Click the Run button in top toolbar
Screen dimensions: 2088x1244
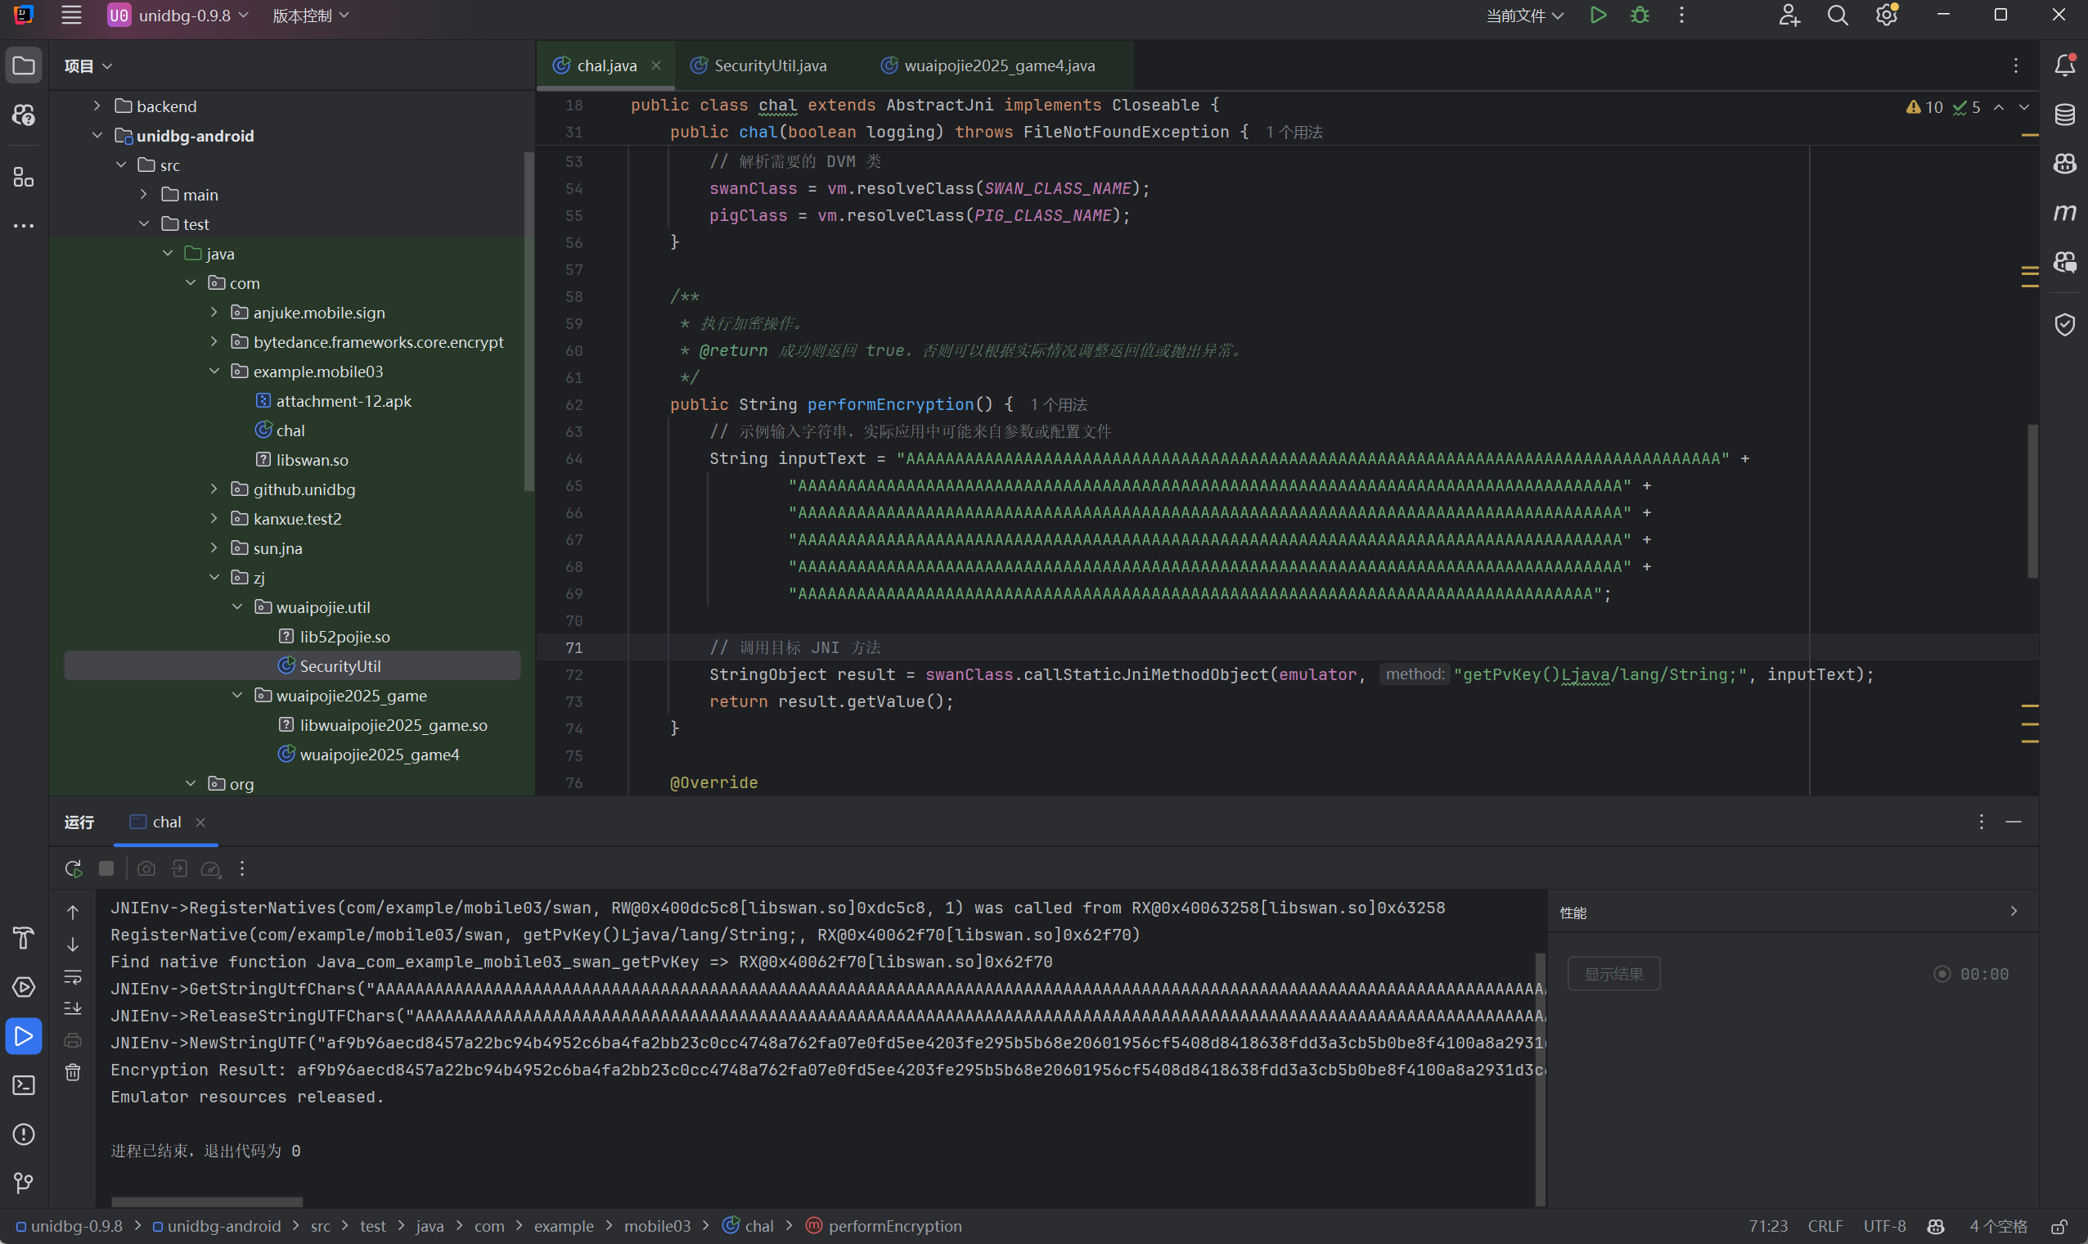pos(1598,15)
